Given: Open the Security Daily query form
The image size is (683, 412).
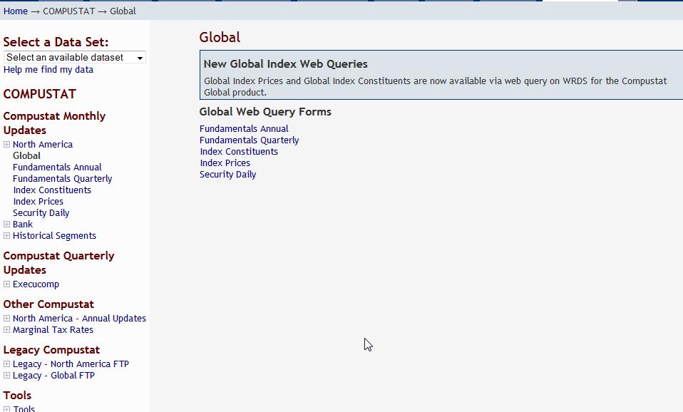Looking at the screenshot, I should click(228, 174).
